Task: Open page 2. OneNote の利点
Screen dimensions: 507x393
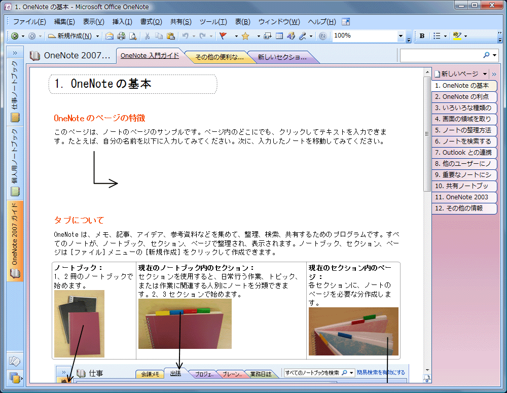Action: [x=464, y=97]
